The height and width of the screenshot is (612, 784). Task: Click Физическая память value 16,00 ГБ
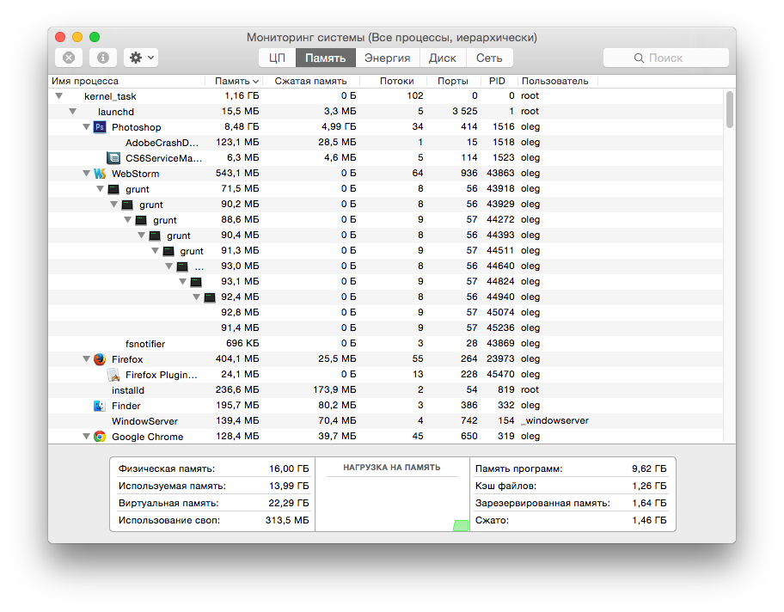click(289, 468)
